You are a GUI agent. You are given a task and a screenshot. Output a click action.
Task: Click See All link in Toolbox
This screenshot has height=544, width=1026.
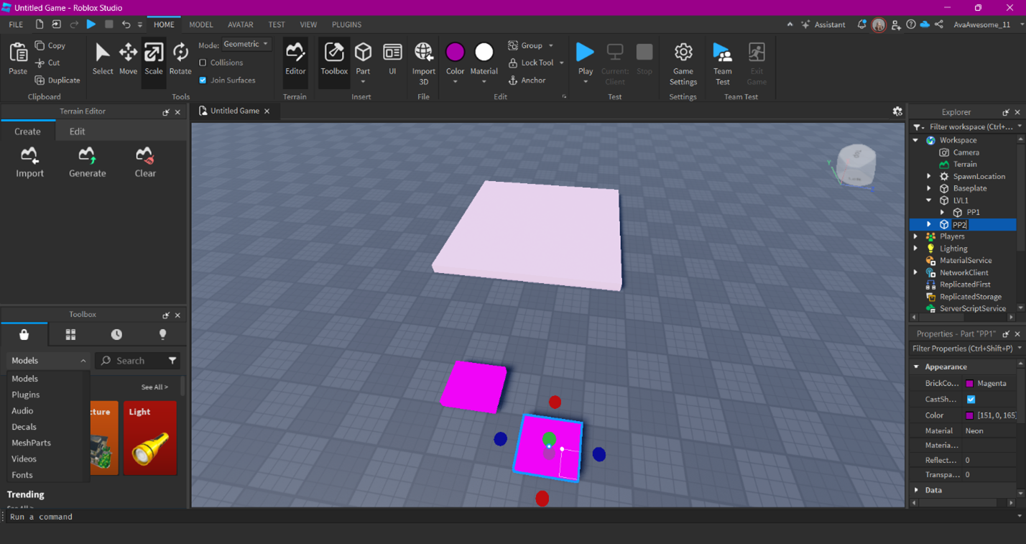point(154,387)
